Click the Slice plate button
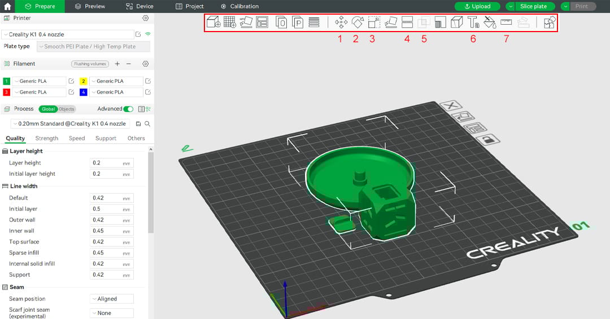The image size is (610, 319). point(533,6)
